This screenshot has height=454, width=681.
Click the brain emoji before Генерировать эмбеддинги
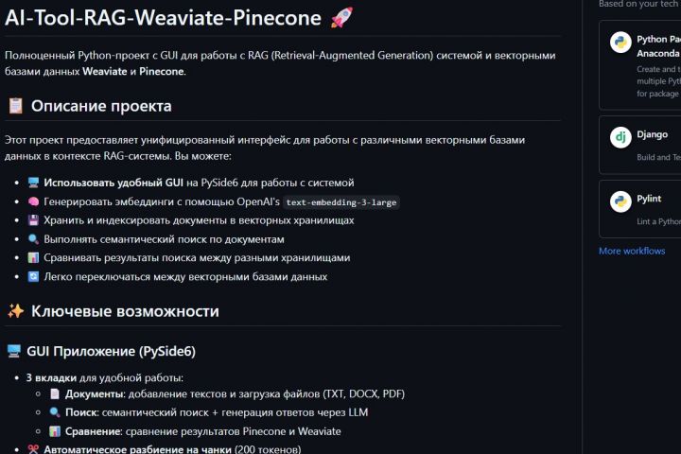click(33, 201)
